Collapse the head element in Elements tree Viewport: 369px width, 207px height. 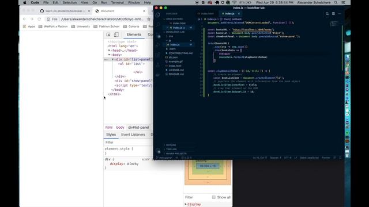point(109,50)
